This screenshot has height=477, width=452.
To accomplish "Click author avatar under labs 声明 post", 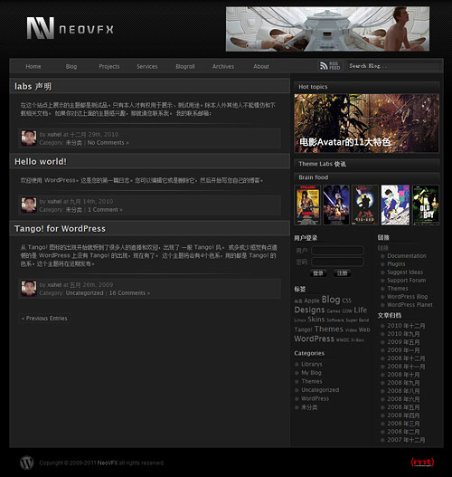I will [29, 138].
